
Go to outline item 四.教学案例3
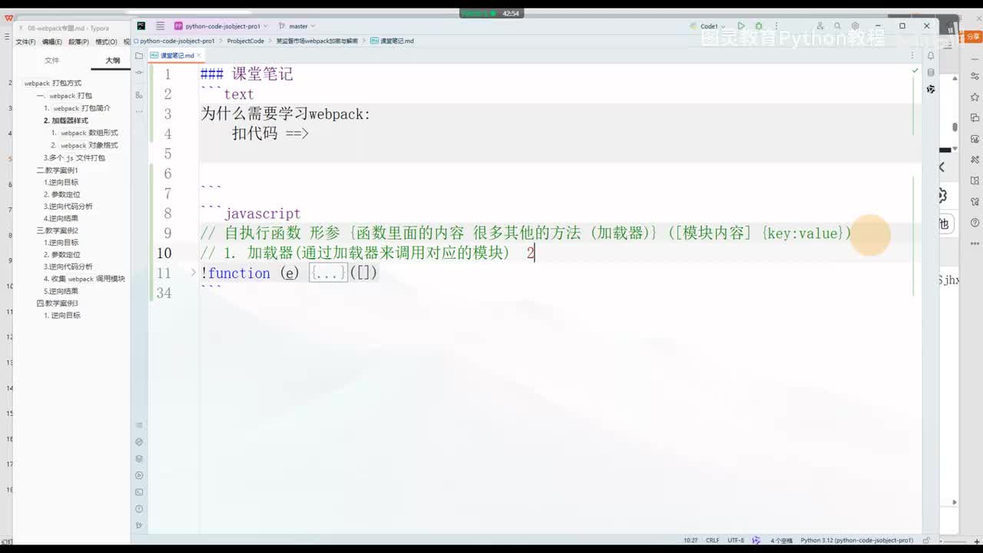pos(58,303)
